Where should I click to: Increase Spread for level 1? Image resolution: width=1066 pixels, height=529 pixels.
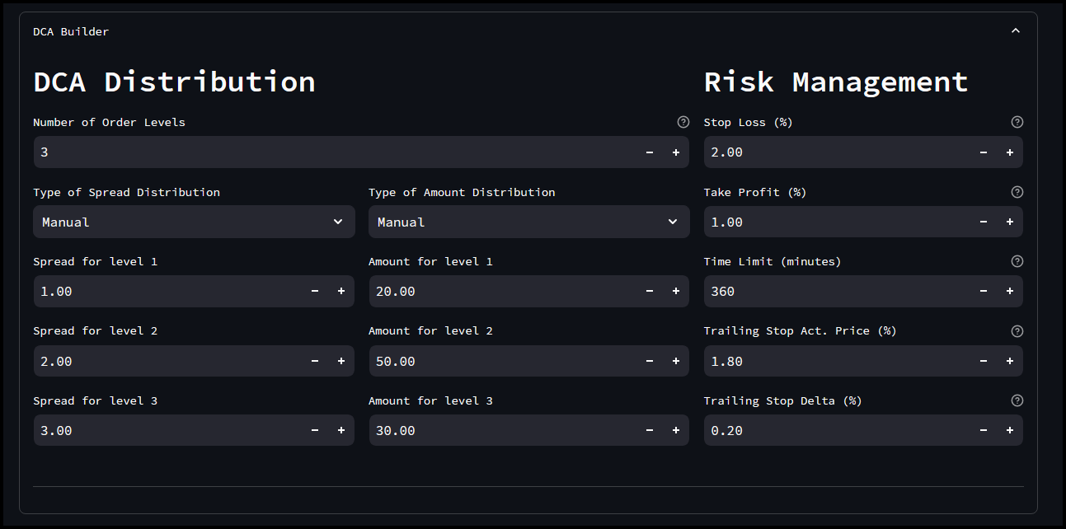tap(340, 291)
